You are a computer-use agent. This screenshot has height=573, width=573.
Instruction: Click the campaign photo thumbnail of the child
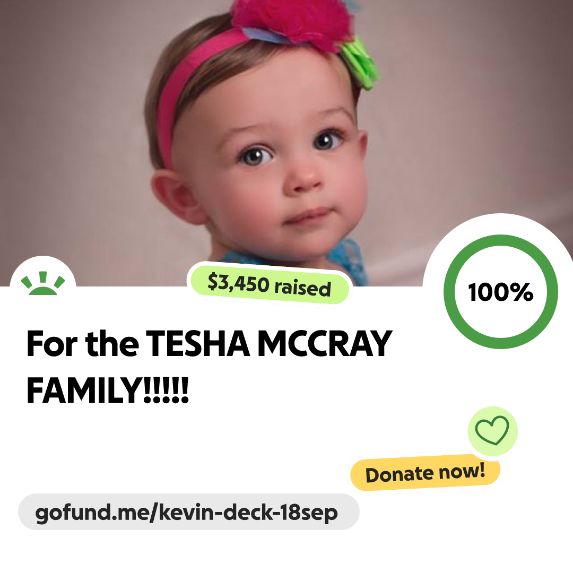point(286,143)
